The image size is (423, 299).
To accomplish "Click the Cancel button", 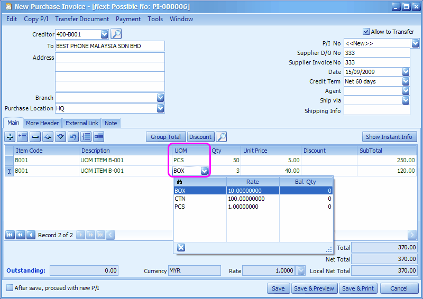I will click(x=399, y=288).
